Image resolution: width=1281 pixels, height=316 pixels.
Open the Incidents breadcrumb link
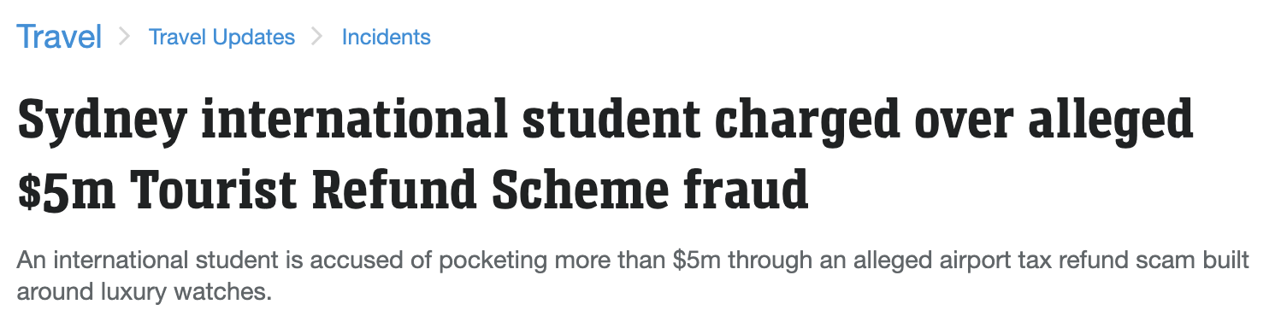(386, 38)
